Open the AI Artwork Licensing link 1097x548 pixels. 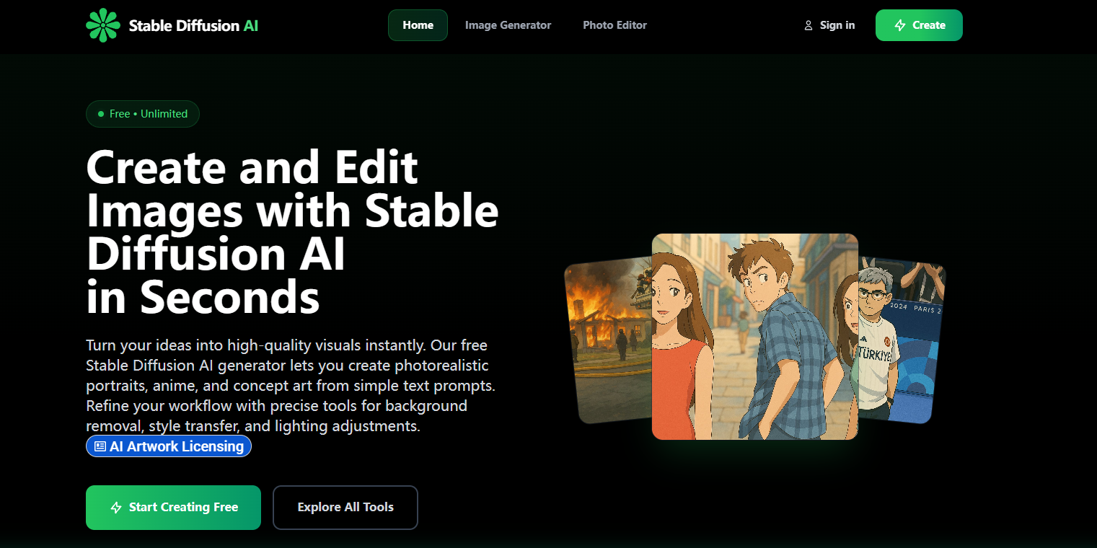pos(169,446)
